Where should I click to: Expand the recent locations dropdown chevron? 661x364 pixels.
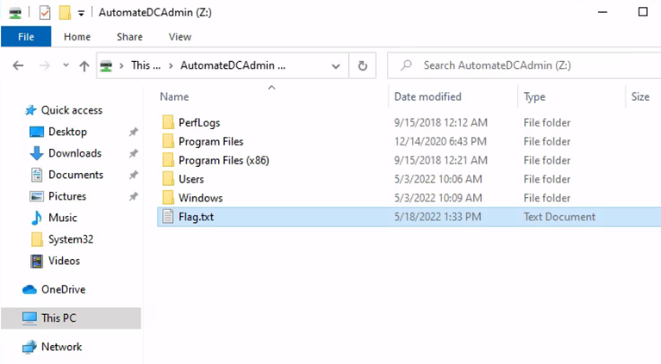click(65, 65)
